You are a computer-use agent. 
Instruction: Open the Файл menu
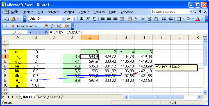15,12
